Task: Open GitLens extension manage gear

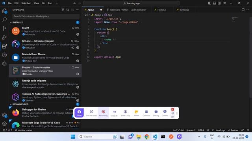Action: point(78,47)
